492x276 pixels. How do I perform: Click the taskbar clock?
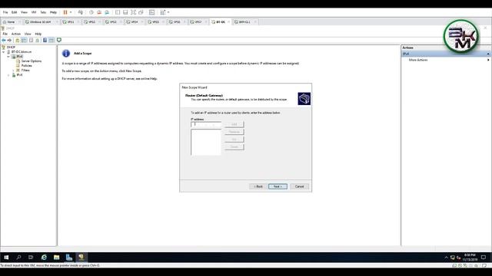[470, 258]
